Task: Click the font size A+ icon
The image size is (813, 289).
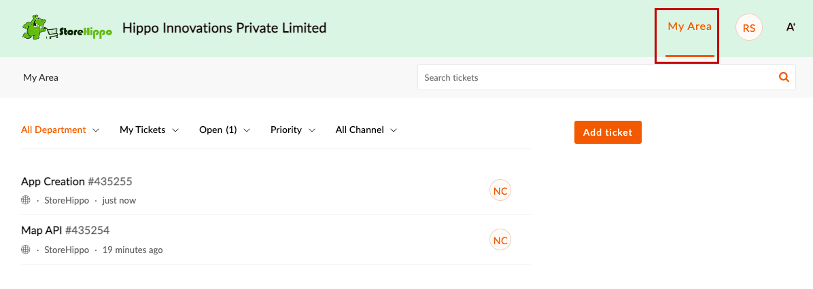Action: coord(791,27)
